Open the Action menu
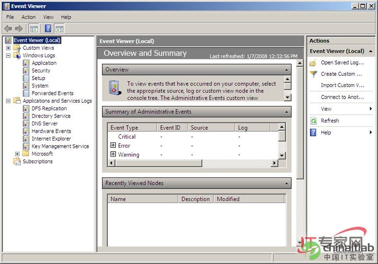 point(29,17)
